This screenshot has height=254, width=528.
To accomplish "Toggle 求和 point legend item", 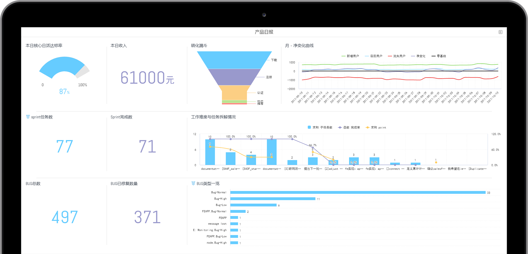I will click(376, 127).
